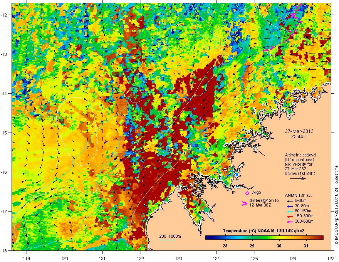Click the longitude axis label '121'
The image size is (339, 262).
102,258
